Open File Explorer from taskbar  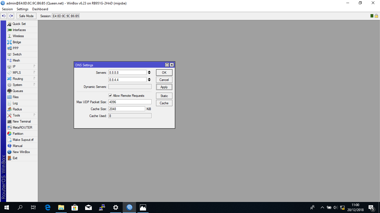[x=61, y=207]
